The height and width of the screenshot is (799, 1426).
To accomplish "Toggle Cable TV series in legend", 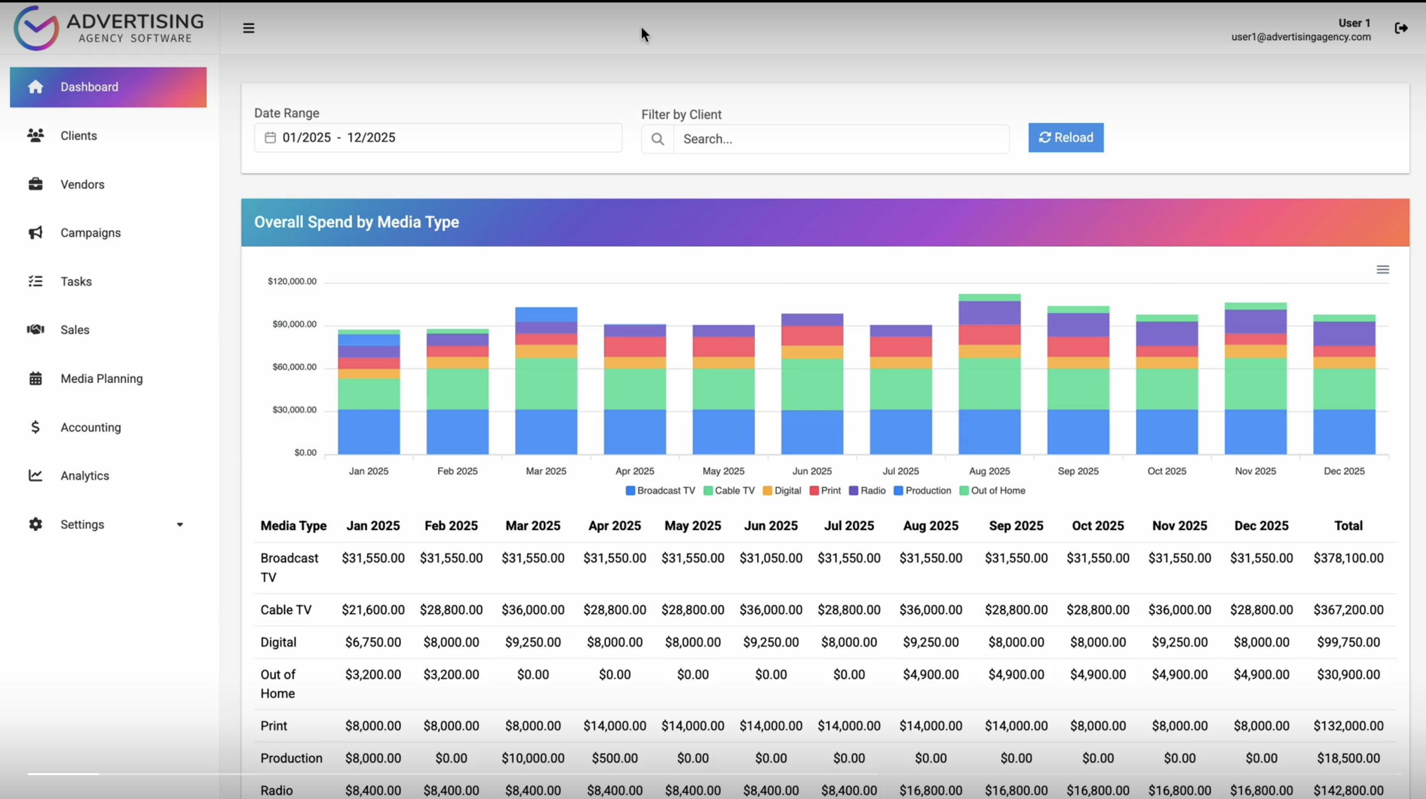I will pyautogui.click(x=729, y=491).
